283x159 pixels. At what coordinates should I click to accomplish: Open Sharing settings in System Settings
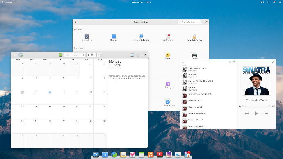(x=168, y=85)
